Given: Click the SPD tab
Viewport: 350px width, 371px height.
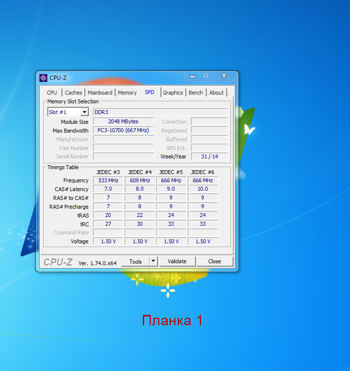Looking at the screenshot, I should point(150,92).
